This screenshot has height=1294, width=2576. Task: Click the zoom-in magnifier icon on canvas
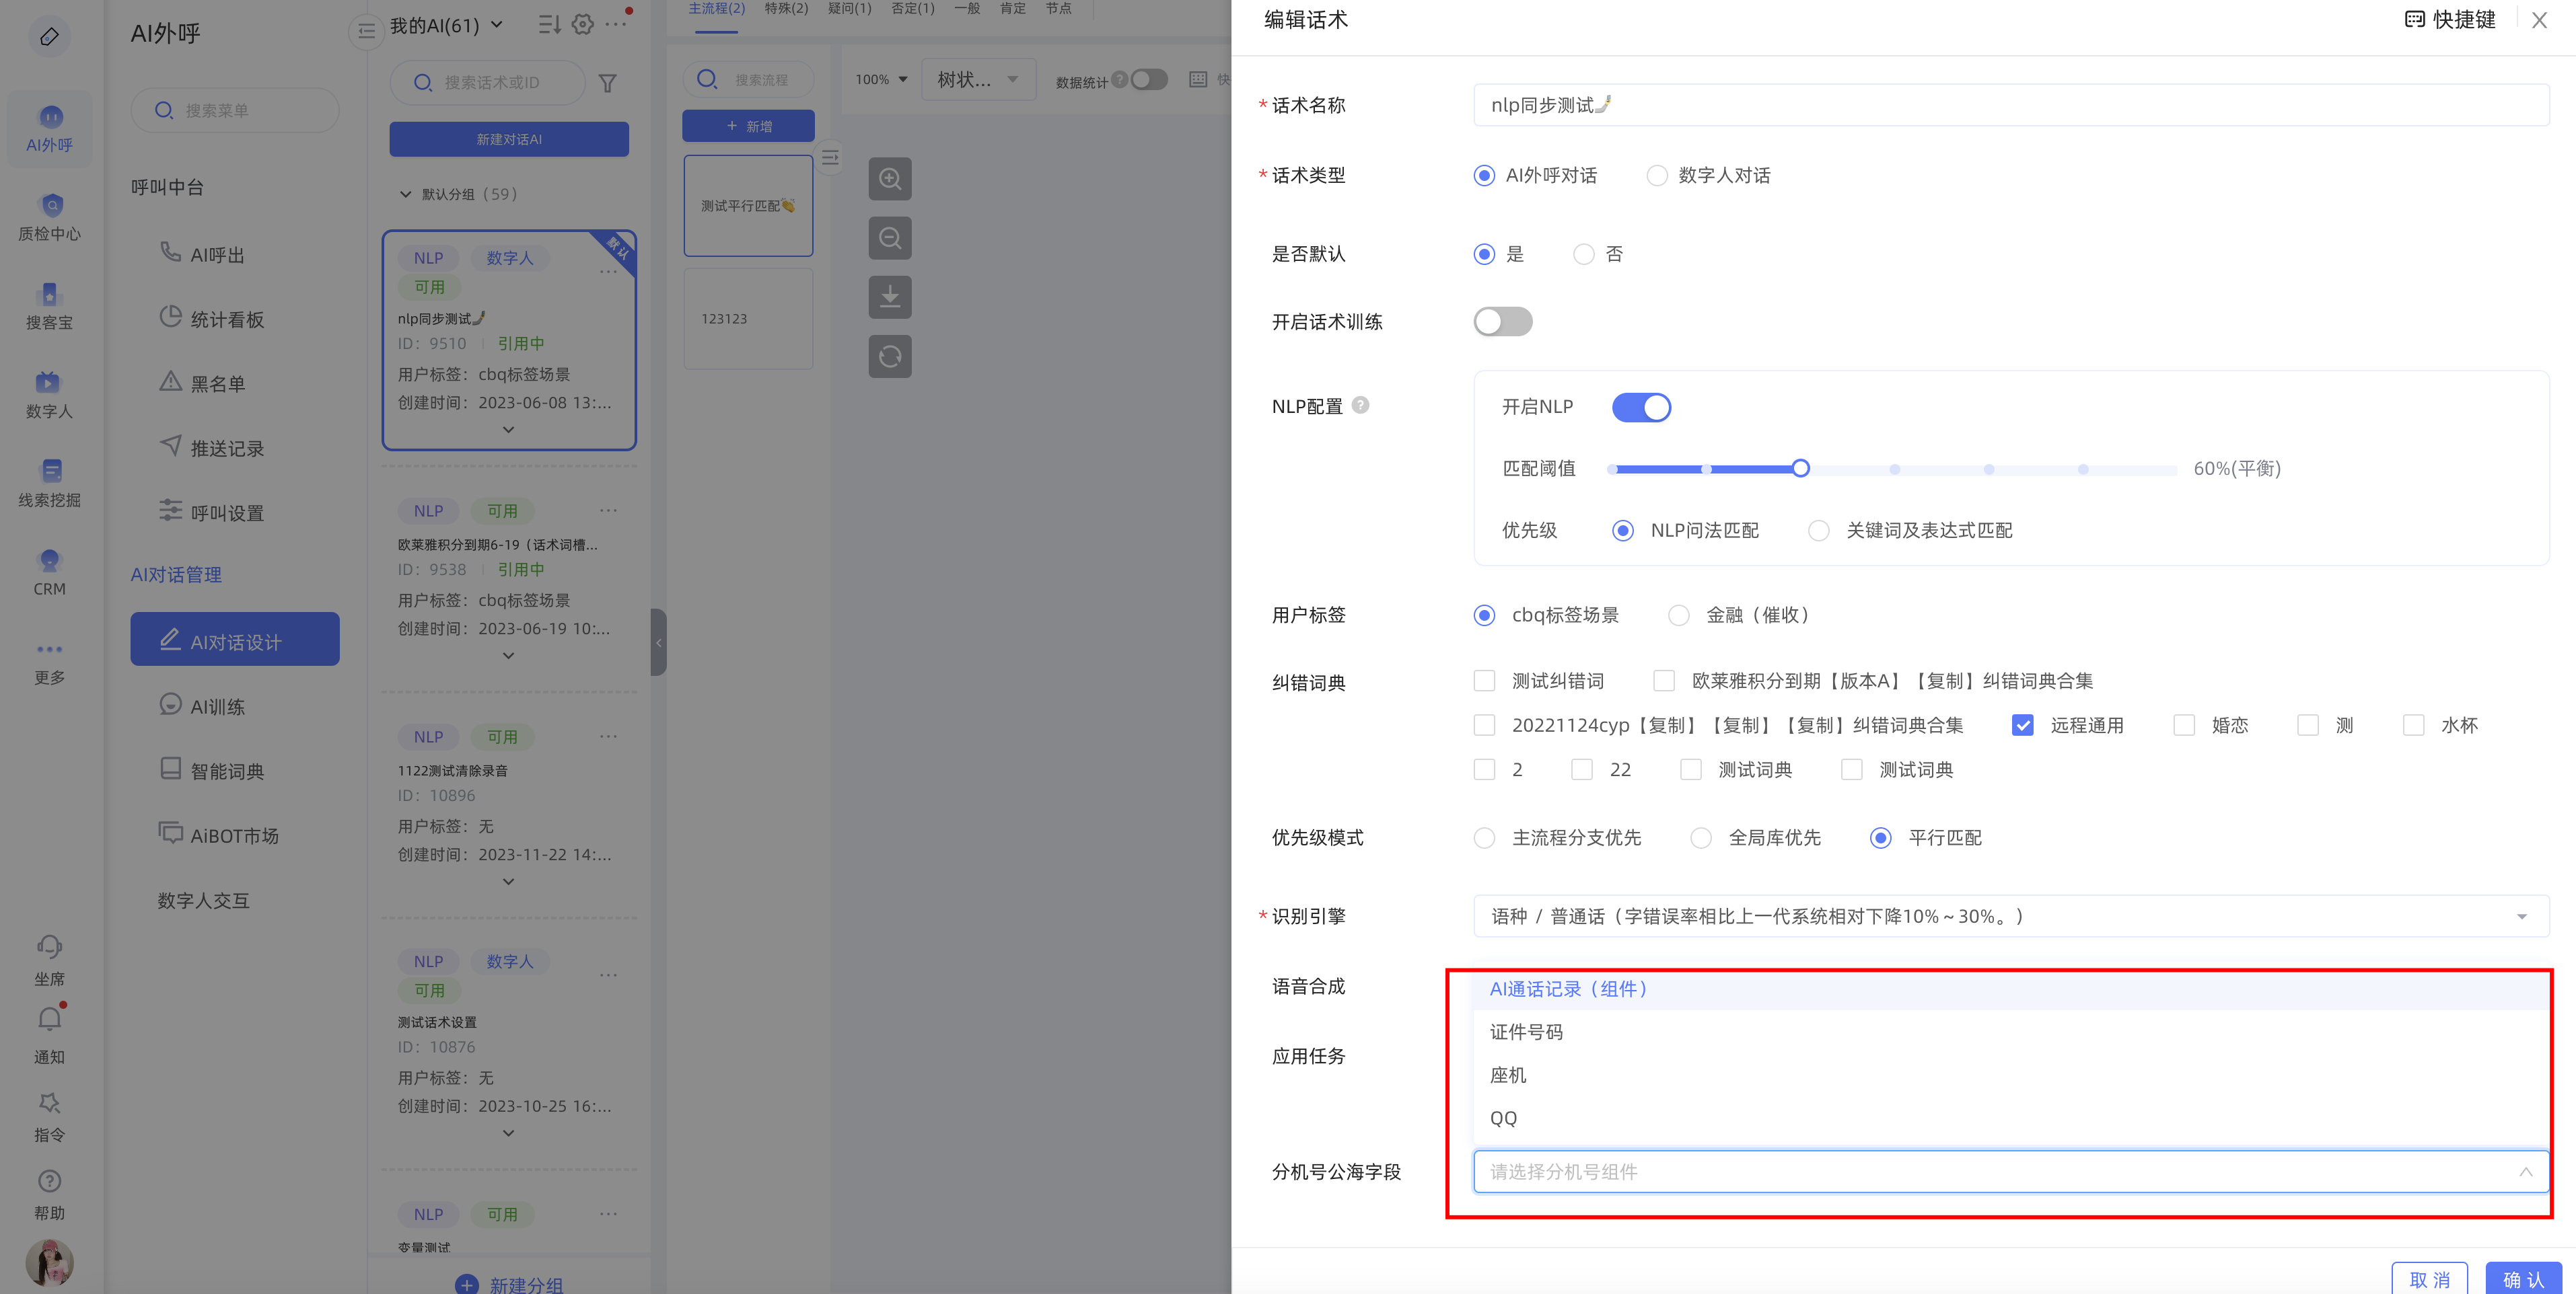(x=889, y=179)
